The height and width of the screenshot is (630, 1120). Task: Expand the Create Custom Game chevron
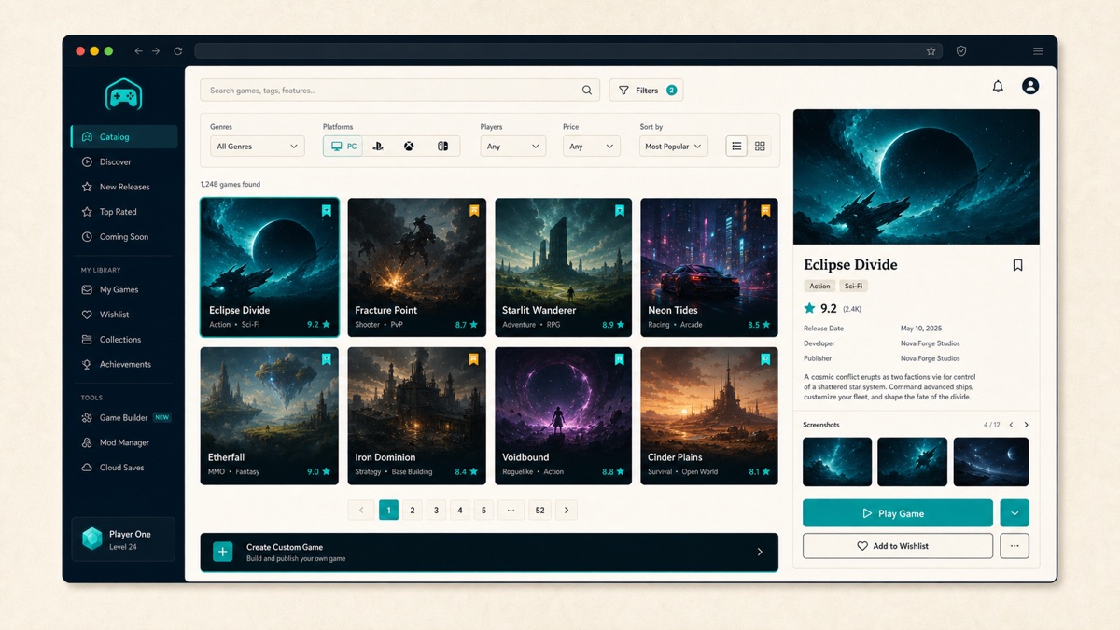click(x=760, y=553)
